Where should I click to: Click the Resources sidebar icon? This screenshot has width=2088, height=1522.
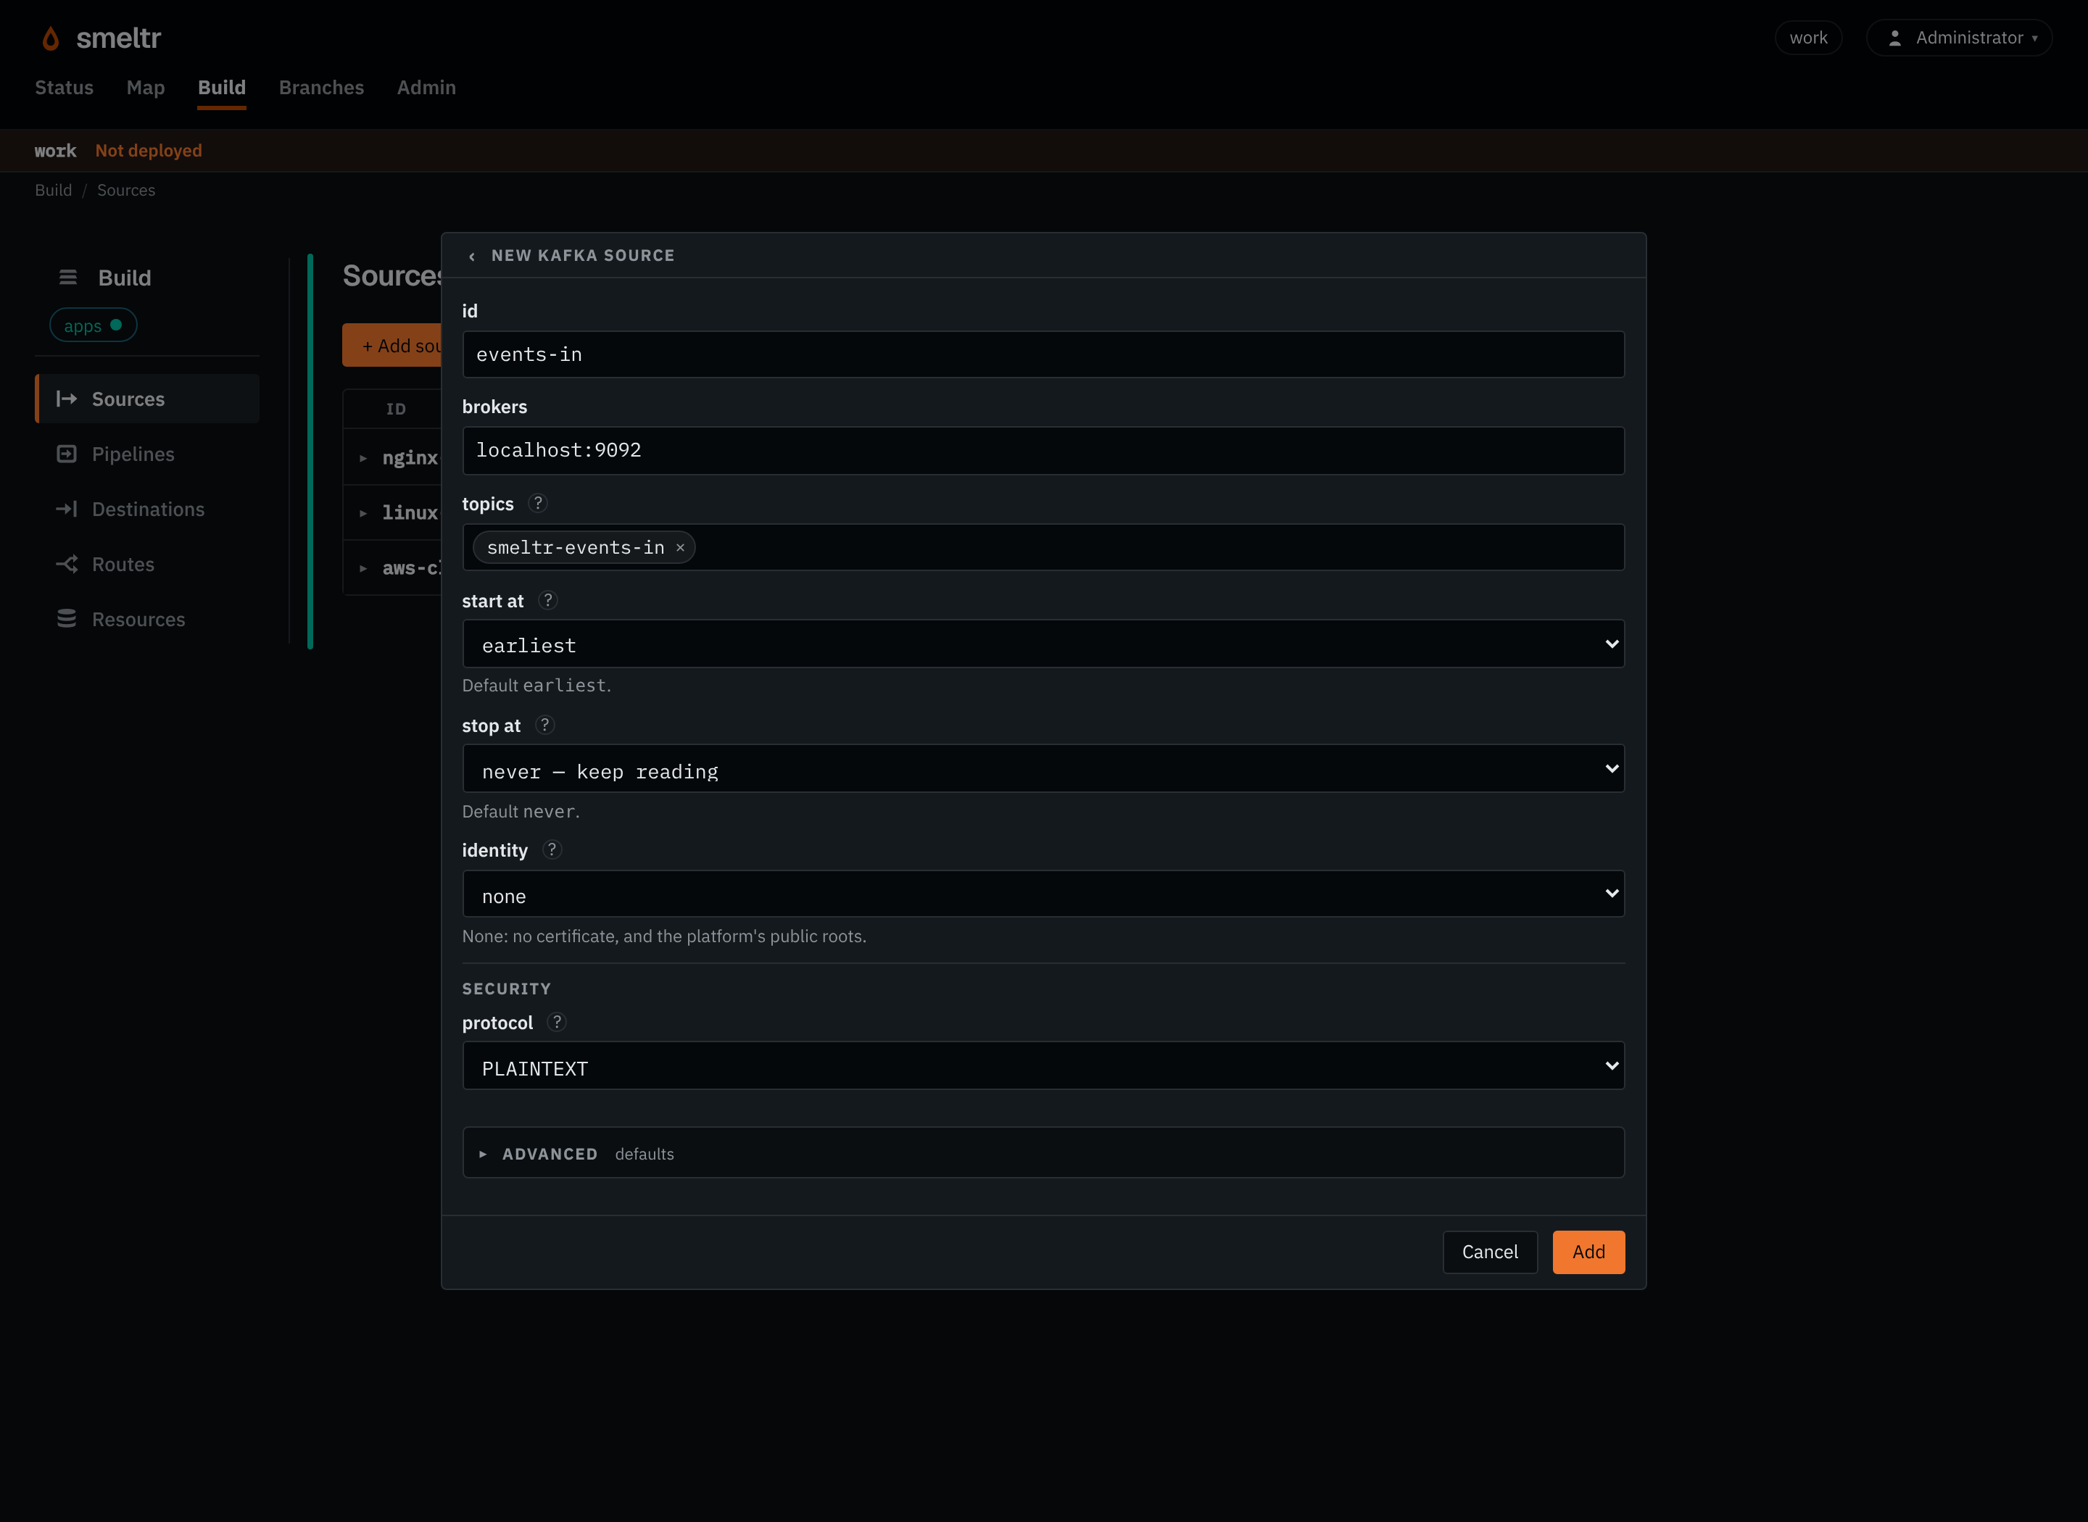point(67,619)
